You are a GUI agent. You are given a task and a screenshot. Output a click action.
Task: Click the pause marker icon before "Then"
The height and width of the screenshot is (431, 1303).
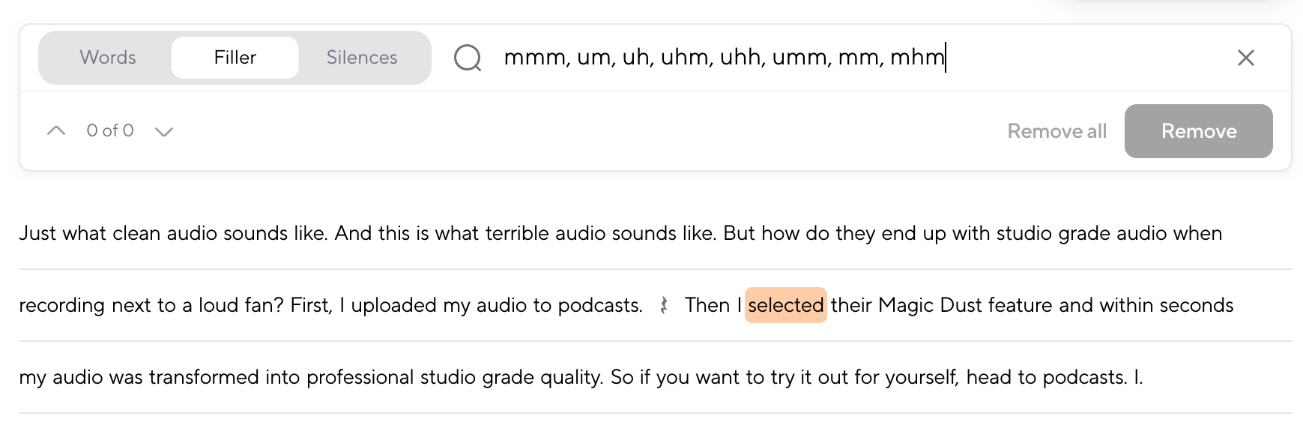tap(664, 305)
